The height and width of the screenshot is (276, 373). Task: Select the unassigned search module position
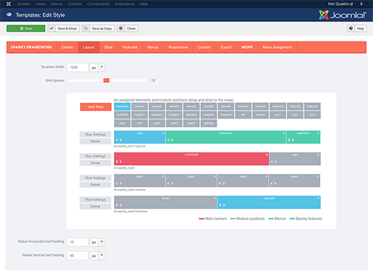[x=260, y=115]
